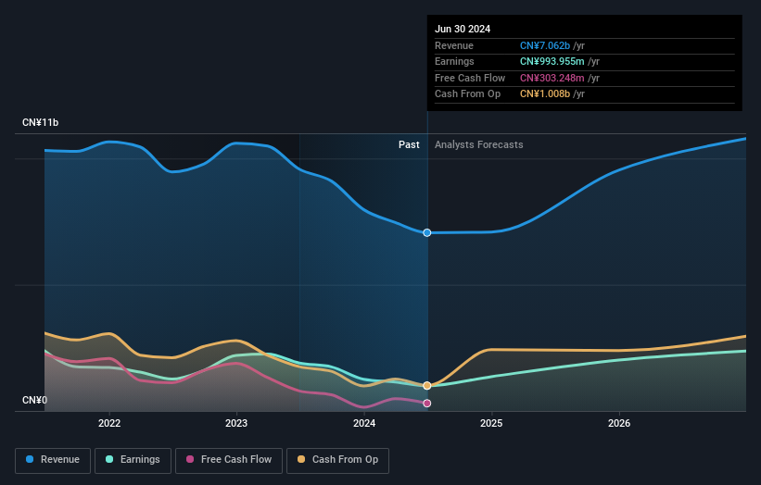Click the Earnings row label in tooltip
The height and width of the screenshot is (485, 761).
coord(454,61)
